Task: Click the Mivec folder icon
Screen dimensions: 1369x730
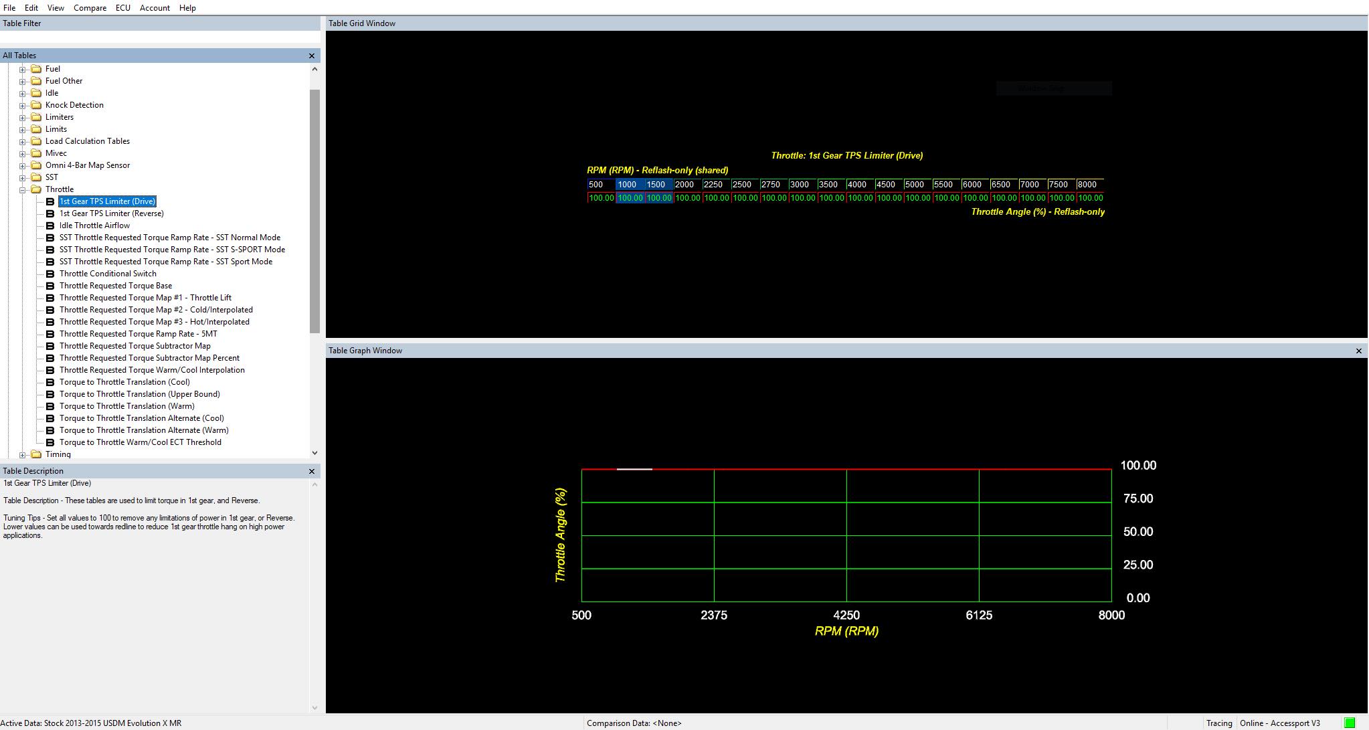Action: [x=36, y=153]
